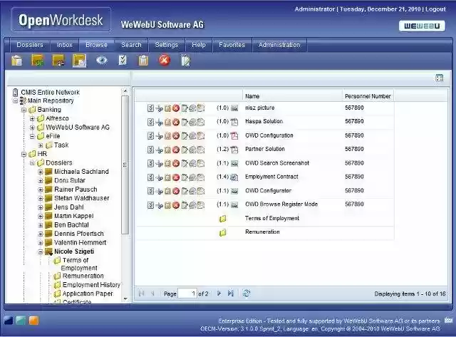Open the Inbox tab
456x337 pixels.
click(64, 45)
